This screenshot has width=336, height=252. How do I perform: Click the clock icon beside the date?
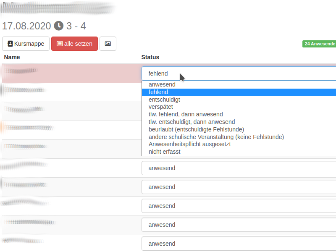click(59, 26)
